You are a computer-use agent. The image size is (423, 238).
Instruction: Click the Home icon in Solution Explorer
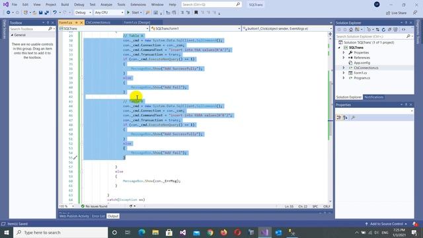coord(351,29)
